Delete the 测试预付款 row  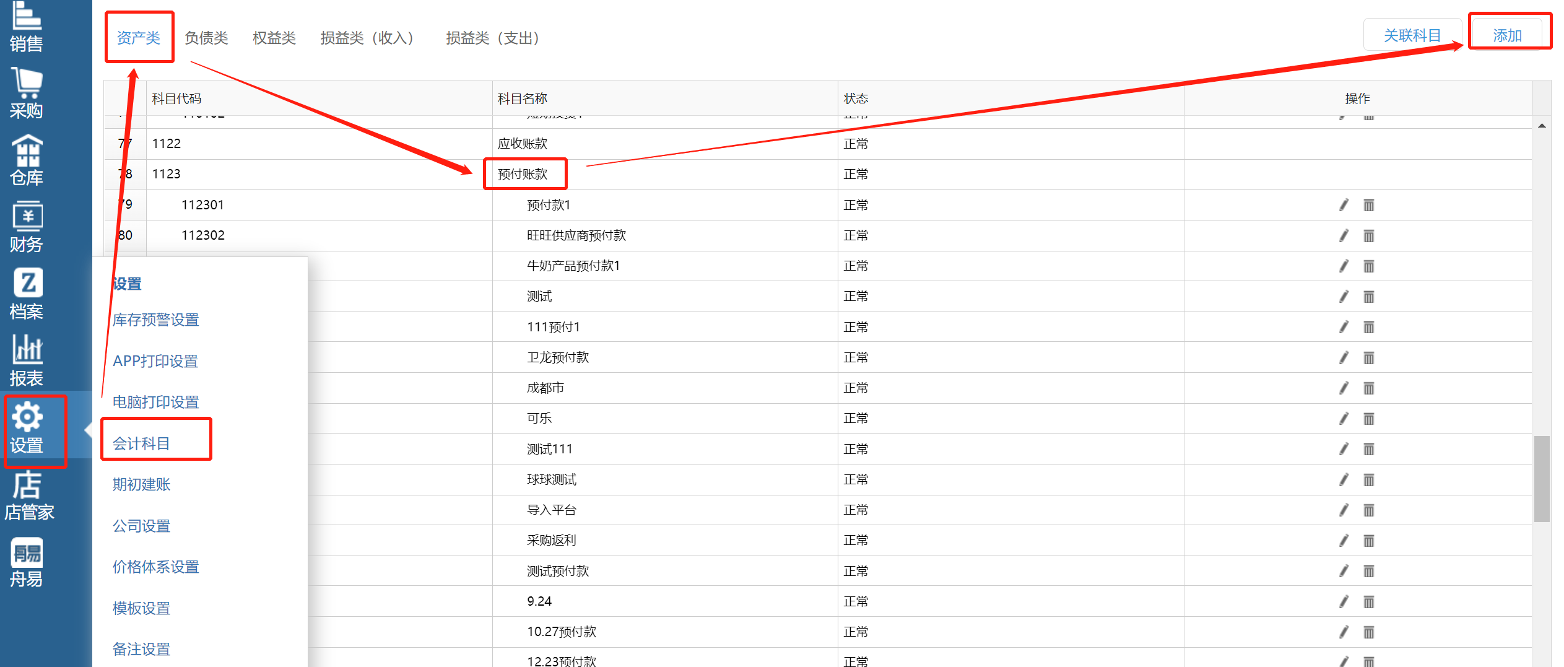[x=1369, y=571]
